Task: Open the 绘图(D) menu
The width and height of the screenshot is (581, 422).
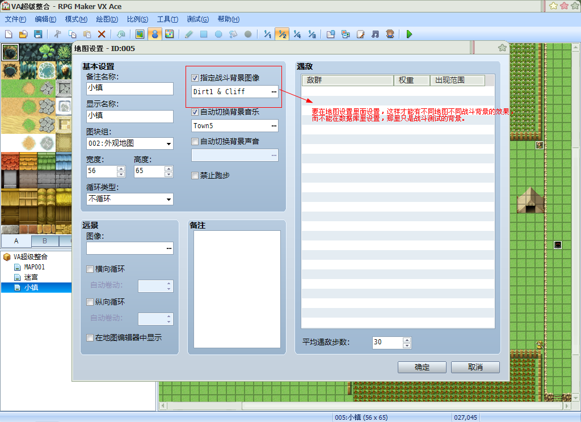Action: [107, 19]
